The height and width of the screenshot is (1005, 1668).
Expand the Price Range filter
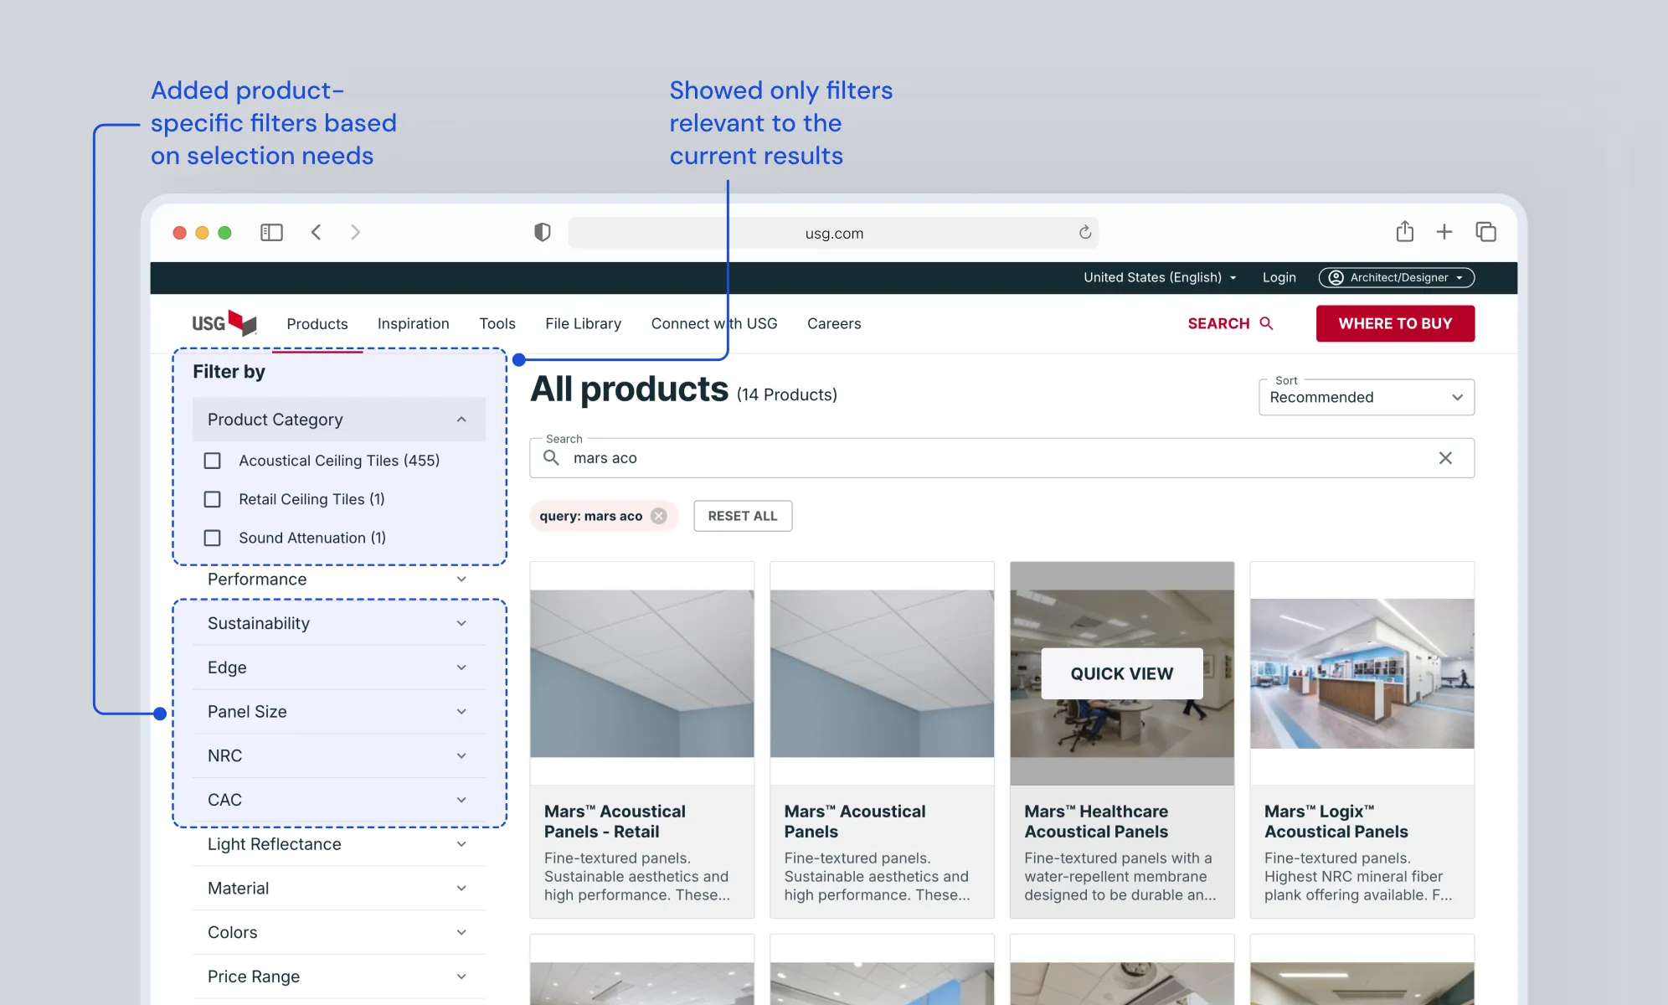[338, 977]
